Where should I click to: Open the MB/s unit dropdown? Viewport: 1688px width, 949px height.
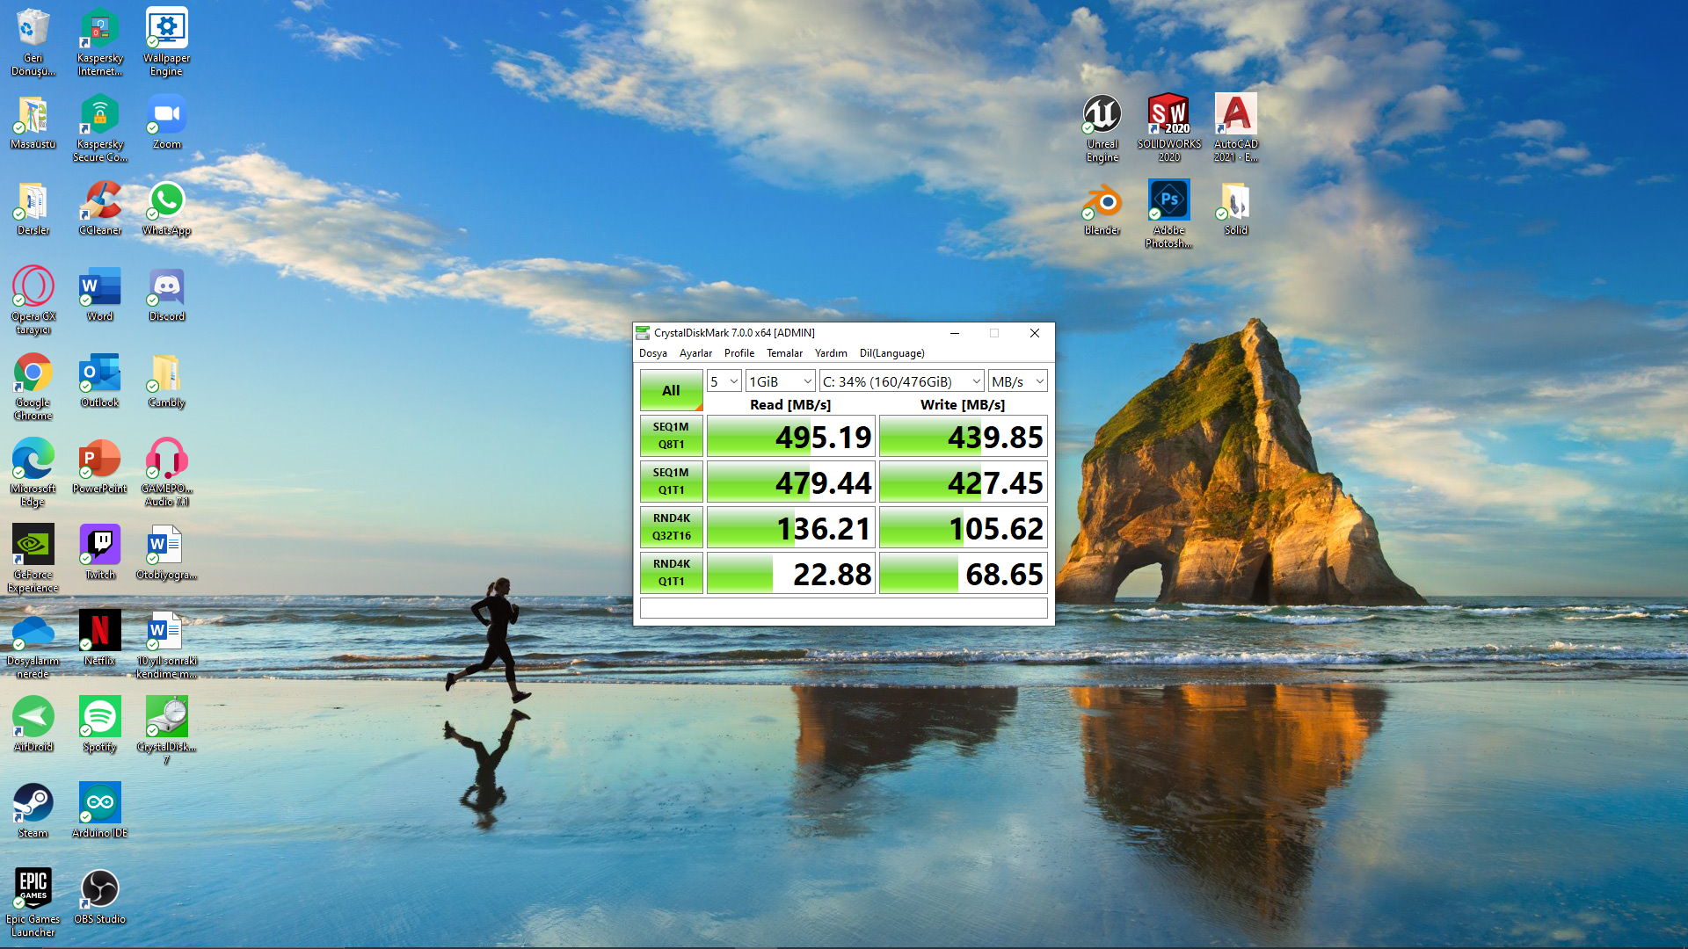click(1017, 381)
